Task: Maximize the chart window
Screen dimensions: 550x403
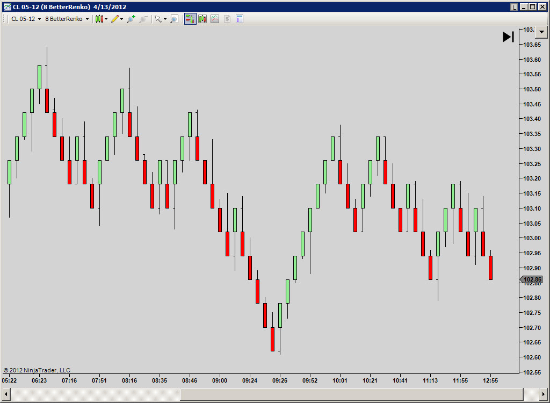Action: [x=532, y=6]
